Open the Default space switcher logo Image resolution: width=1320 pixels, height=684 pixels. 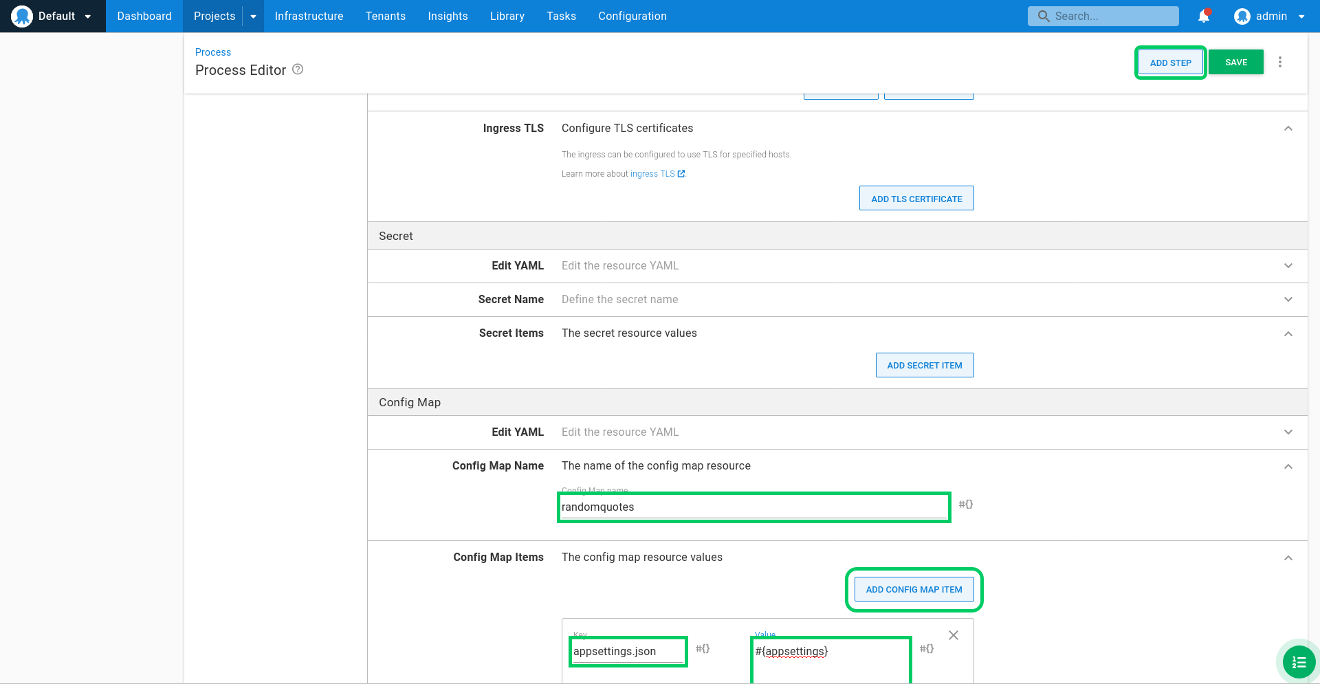[22, 16]
